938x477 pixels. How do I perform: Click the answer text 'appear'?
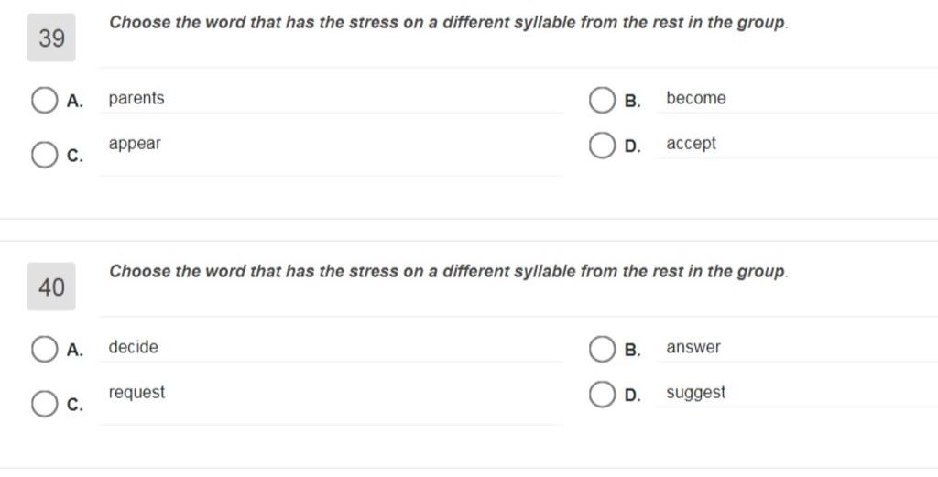[x=135, y=145]
